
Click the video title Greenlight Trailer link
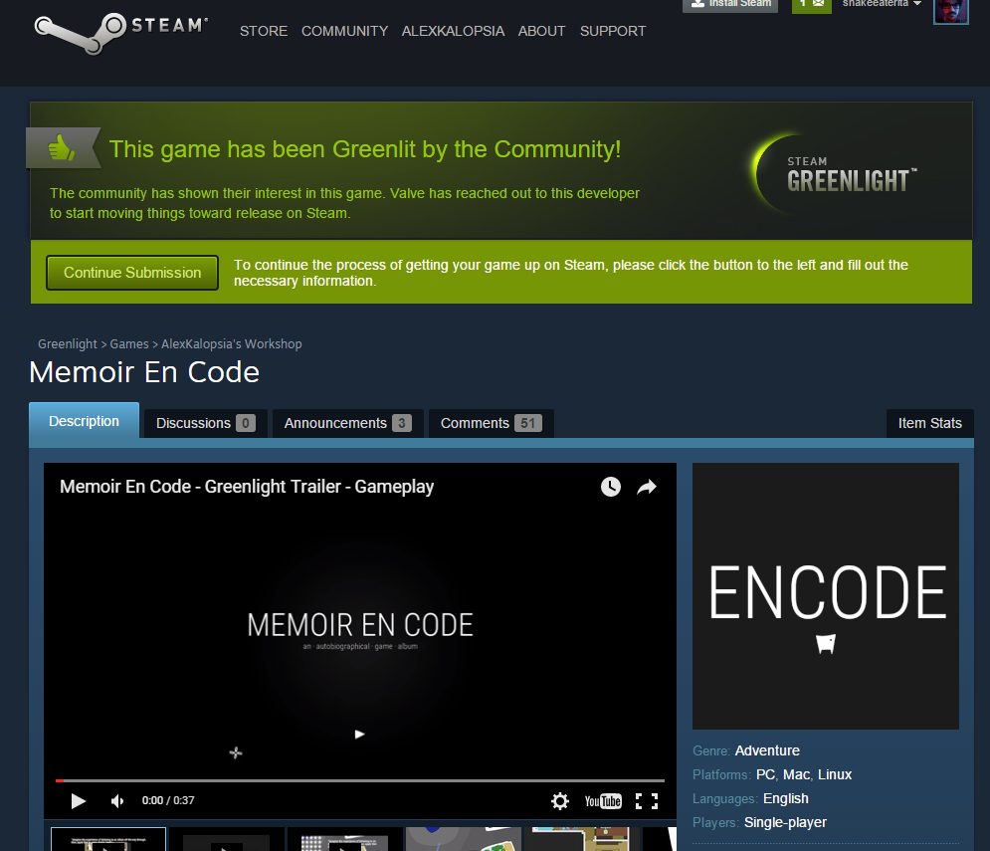coord(247,487)
